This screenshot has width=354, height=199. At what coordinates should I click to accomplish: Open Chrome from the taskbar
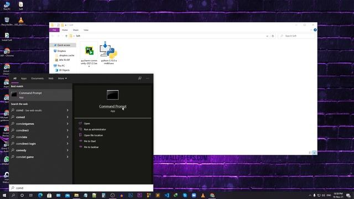[212, 195]
